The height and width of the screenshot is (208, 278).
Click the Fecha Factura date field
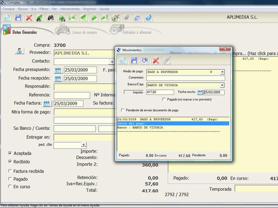pos(68,103)
